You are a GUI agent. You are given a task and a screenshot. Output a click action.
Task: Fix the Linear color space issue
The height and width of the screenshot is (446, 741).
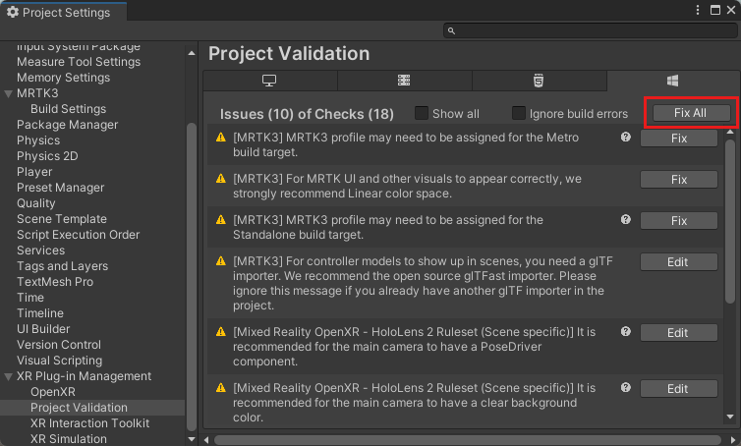(678, 180)
